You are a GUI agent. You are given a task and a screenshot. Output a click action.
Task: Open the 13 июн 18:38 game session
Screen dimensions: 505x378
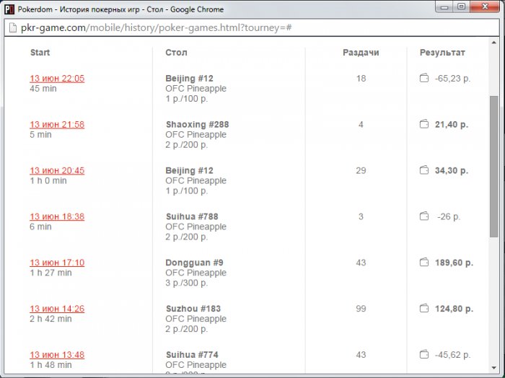tap(57, 217)
